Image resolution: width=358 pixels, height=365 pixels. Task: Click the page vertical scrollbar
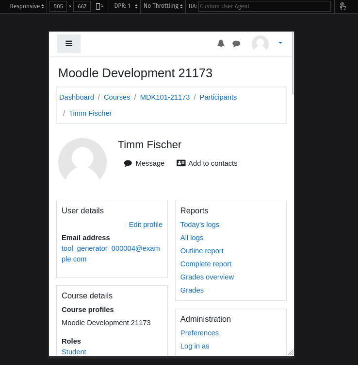(293, 63)
